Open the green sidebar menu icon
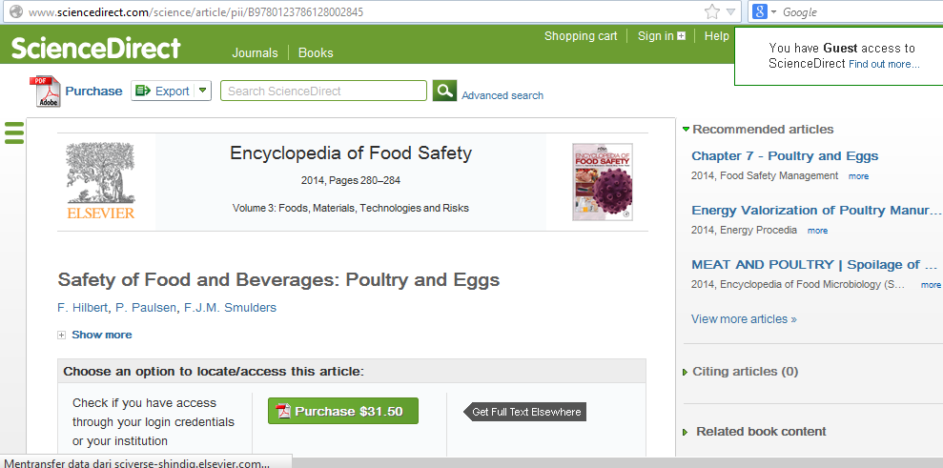This screenshot has height=468, width=943. pos(13,132)
